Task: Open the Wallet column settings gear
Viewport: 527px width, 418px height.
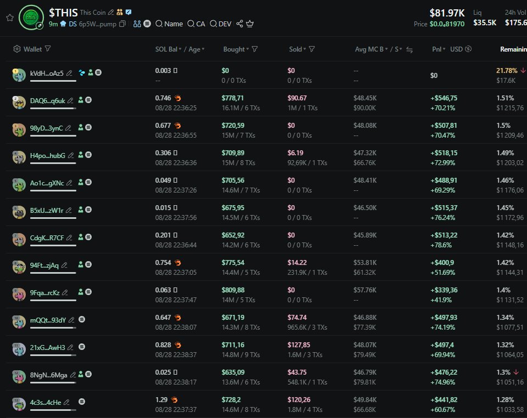Action: tap(16, 49)
